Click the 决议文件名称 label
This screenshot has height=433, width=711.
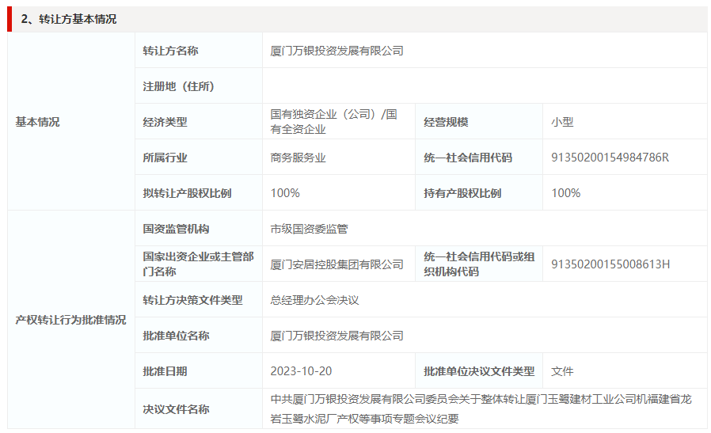coord(176,409)
